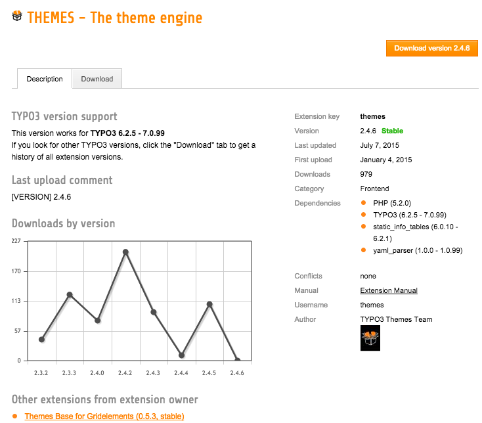
Task: Click the extension box icon beside THEMES title
Action: pyautogui.click(x=17, y=16)
